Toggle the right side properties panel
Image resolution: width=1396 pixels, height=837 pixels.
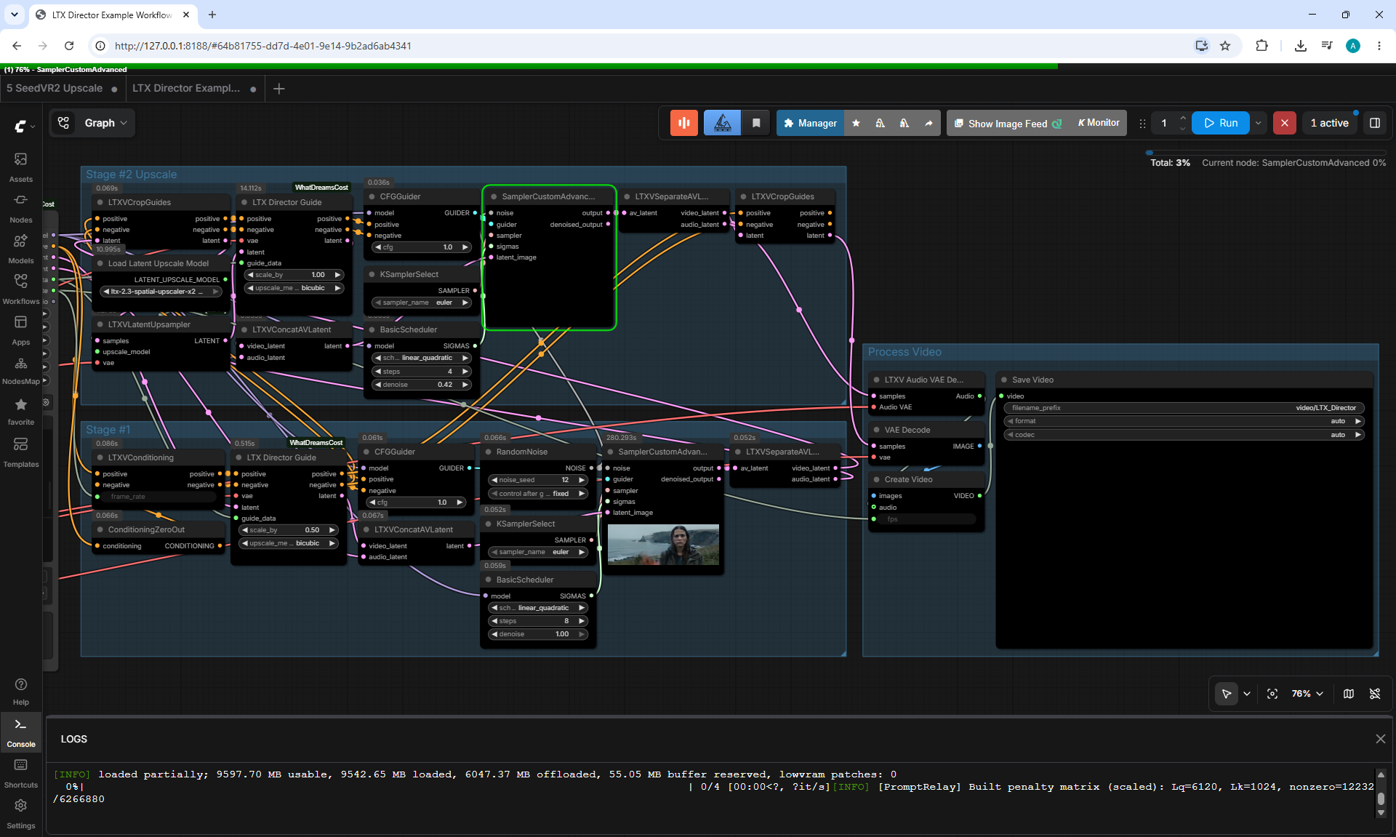pyautogui.click(x=1375, y=123)
